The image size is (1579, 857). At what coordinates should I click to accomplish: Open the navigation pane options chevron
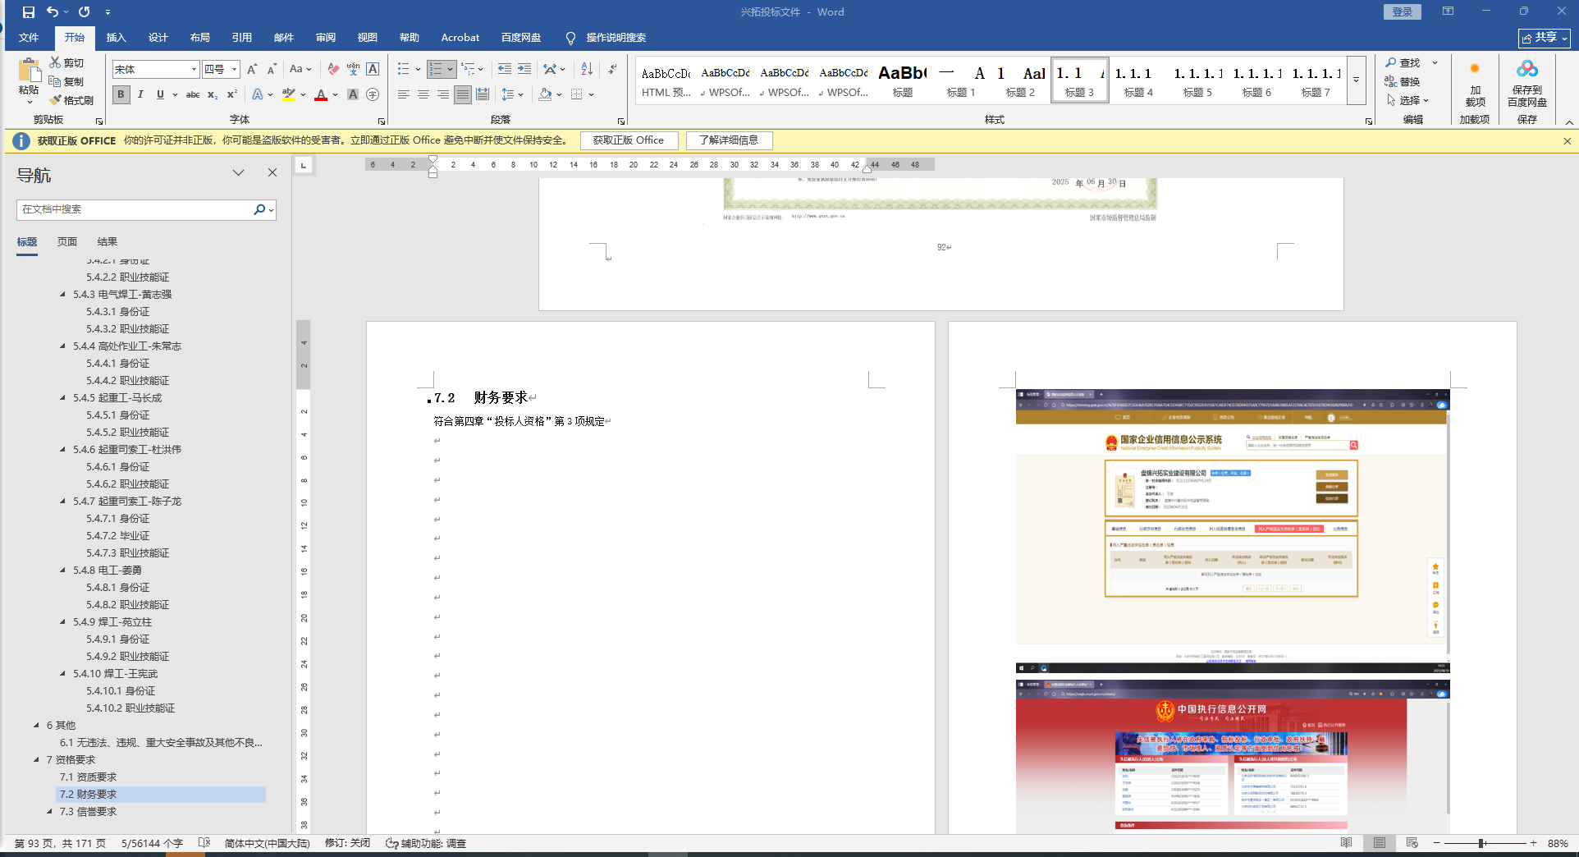(x=238, y=172)
